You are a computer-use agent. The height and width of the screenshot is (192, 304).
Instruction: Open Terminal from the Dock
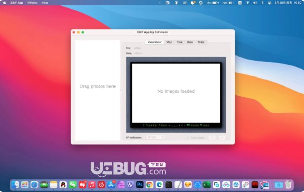tap(169, 185)
